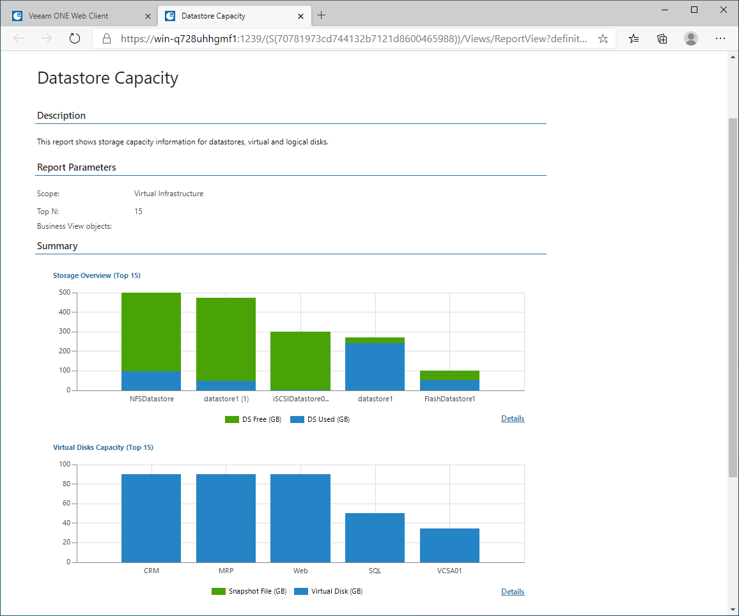
Task: Click the Business View objects label
Action: pos(74,226)
